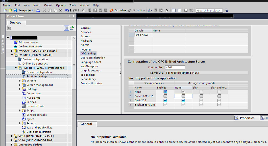The width and height of the screenshot is (268, 146).
Task: Open the Online menu
Action: coord(48,5)
